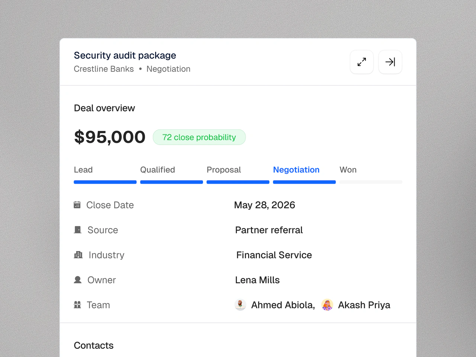Click the door icon next to Source
The image size is (476, 357).
[78, 230]
